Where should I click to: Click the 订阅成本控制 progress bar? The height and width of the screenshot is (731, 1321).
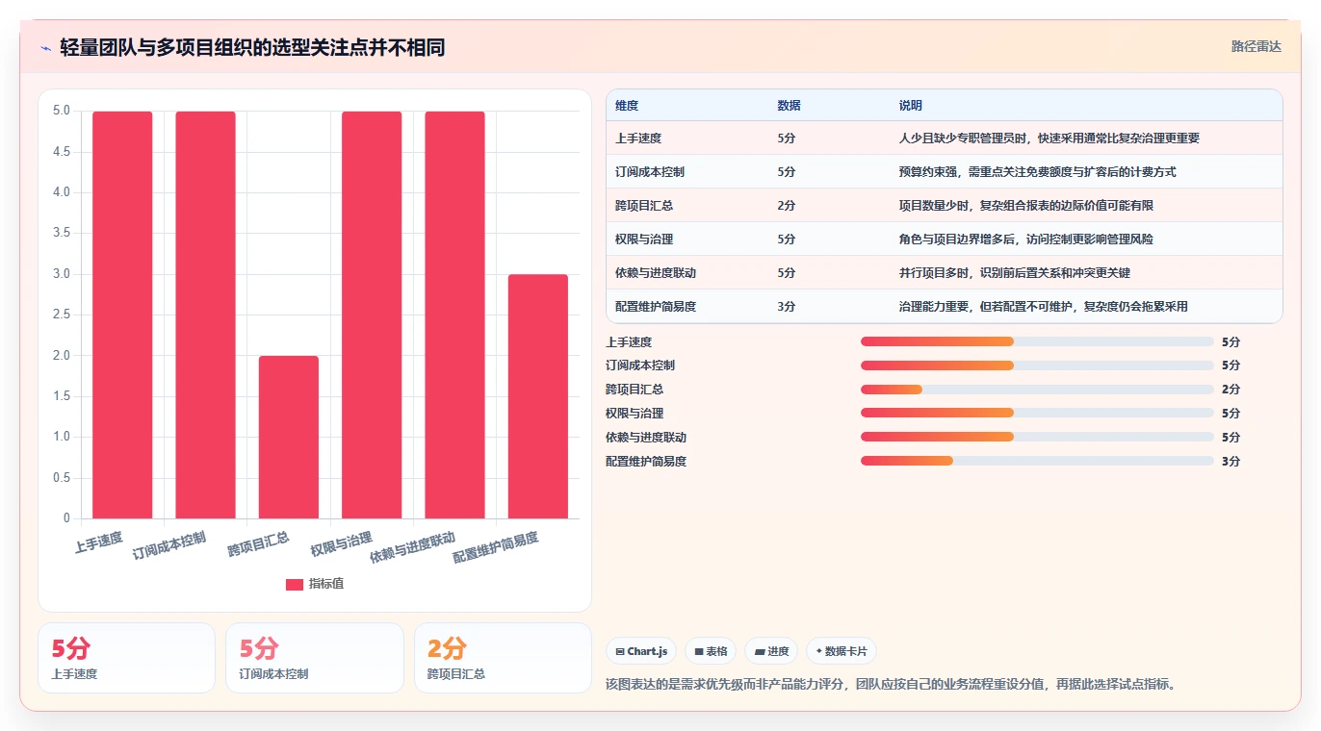(x=1037, y=365)
